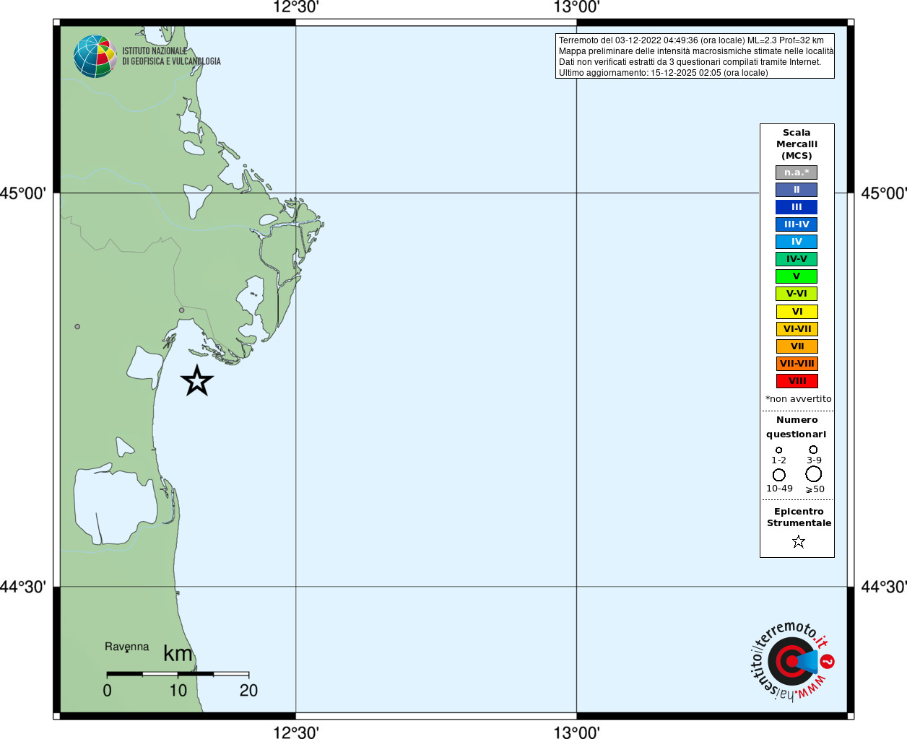
Task: Select the intensity VI yellow swatch
Action: coord(797,312)
